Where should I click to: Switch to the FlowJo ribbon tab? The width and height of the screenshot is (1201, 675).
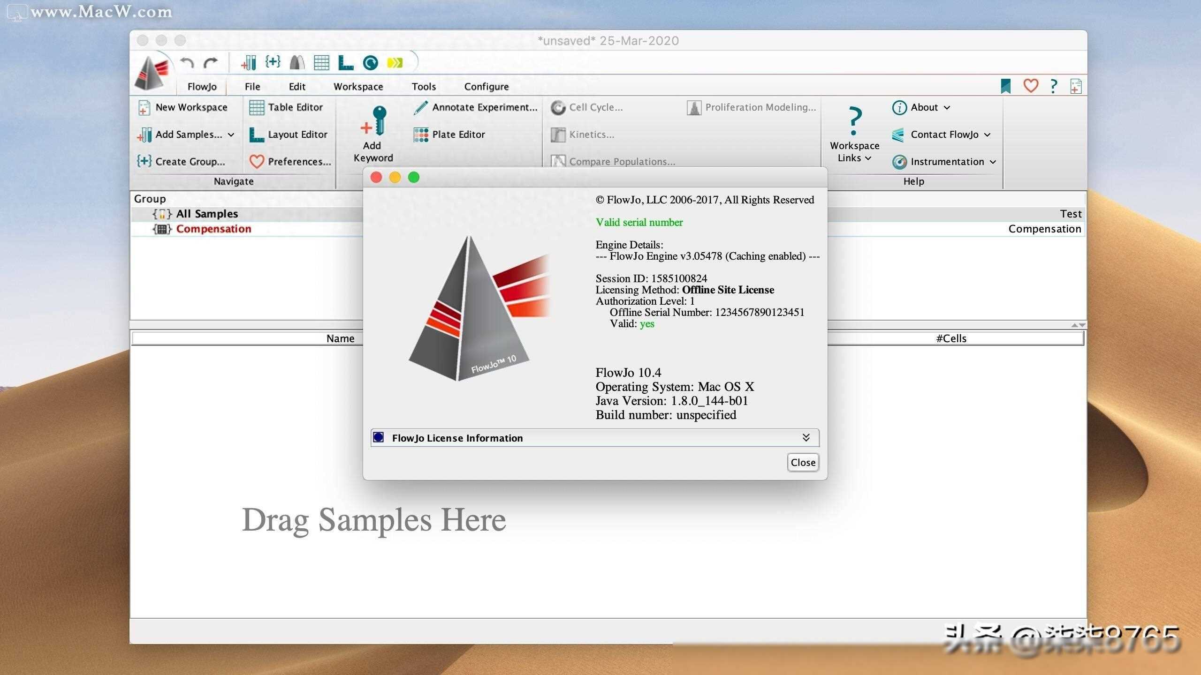pos(202,87)
